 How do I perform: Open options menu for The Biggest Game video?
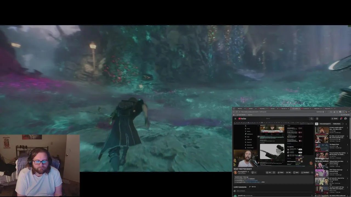347,145
